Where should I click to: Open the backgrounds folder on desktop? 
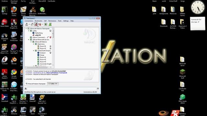click(x=164, y=10)
